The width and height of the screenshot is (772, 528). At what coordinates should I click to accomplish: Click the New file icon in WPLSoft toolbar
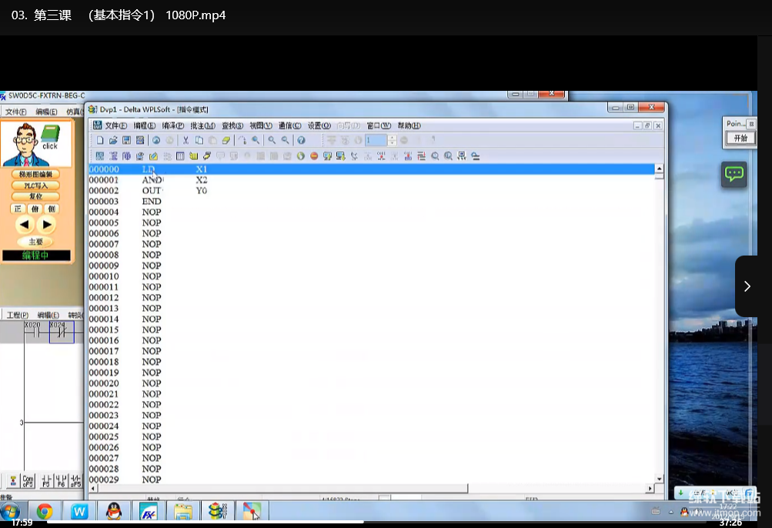(100, 140)
